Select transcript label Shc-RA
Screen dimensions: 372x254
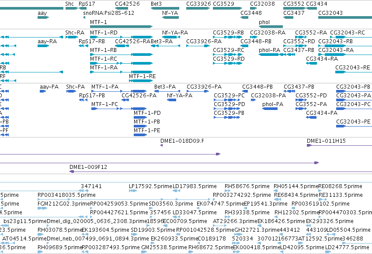(75, 33)
